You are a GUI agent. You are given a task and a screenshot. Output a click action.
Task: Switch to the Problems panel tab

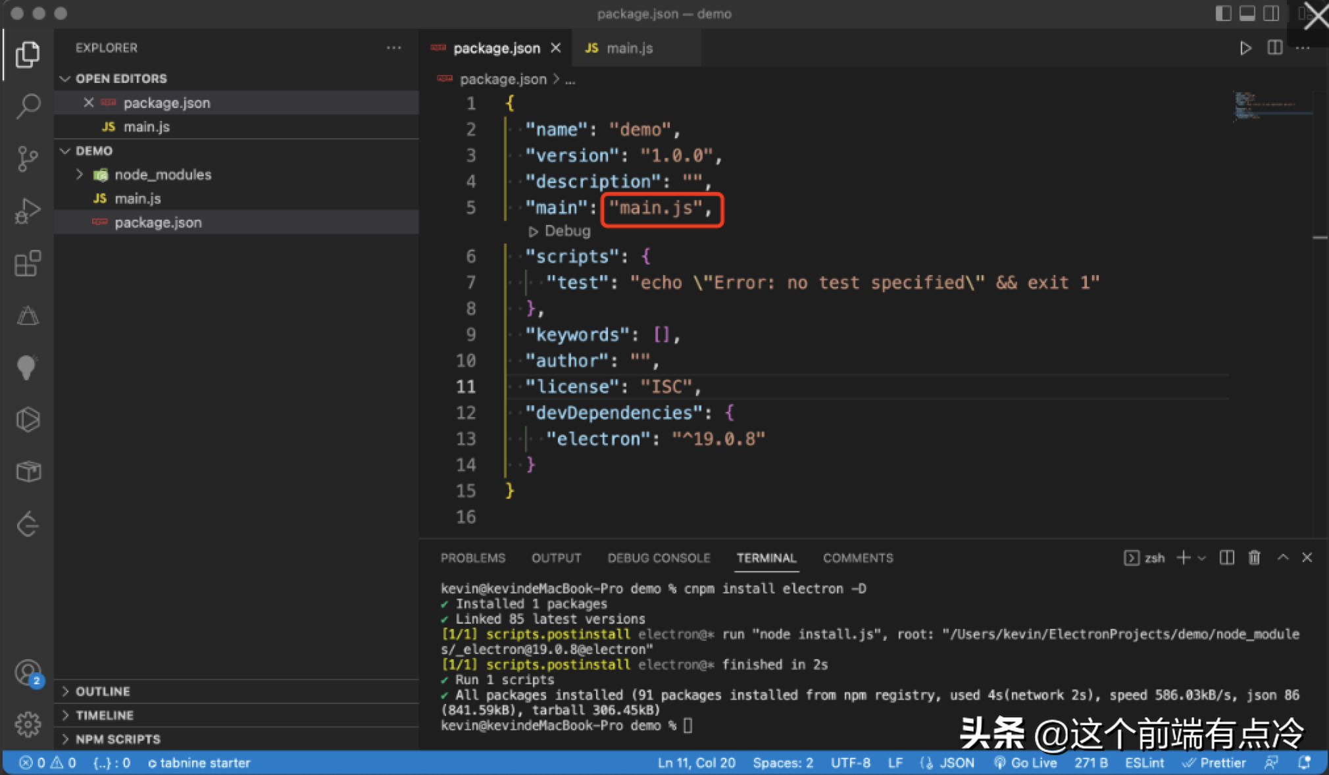(x=472, y=558)
